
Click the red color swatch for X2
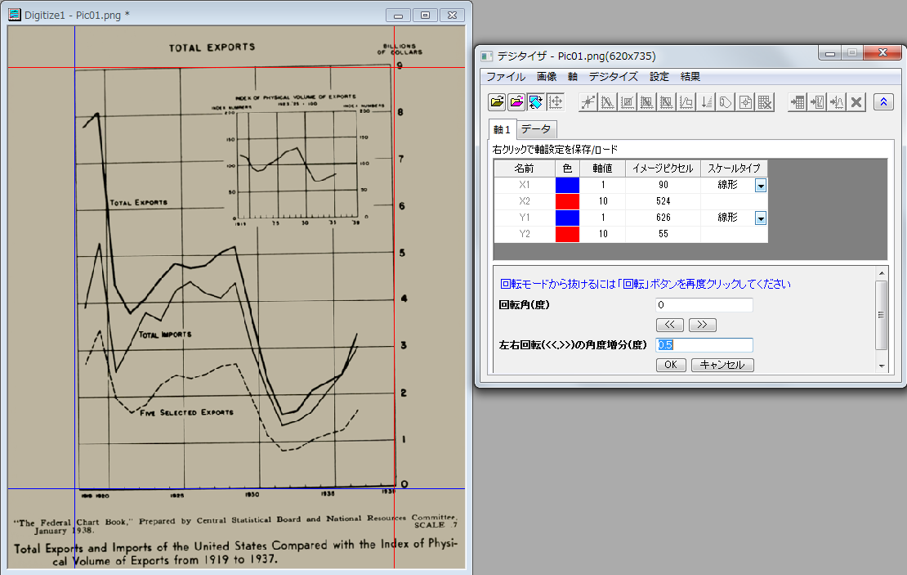567,201
